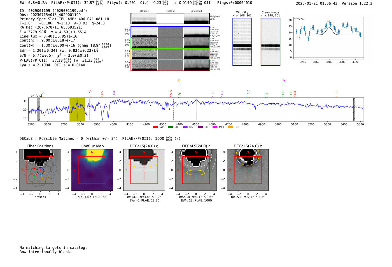Select the orange-bordered 2D fiber spectrum row
This screenshot has height=267, width=392.
pos(170,54)
